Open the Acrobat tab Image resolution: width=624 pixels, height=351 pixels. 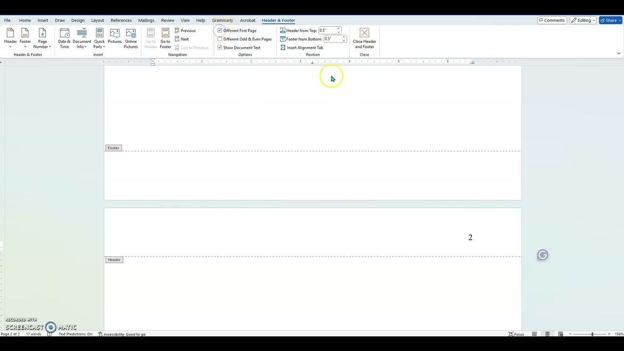click(x=248, y=20)
